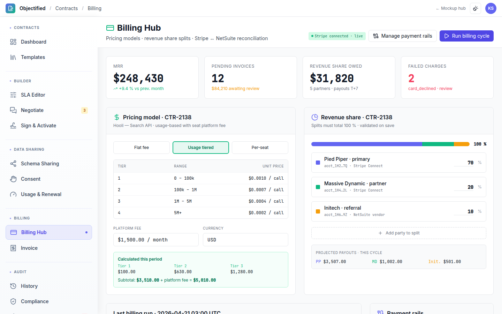The width and height of the screenshot is (502, 314).
Task: Edit Initech 10 percent share field
Action: pos(464,211)
